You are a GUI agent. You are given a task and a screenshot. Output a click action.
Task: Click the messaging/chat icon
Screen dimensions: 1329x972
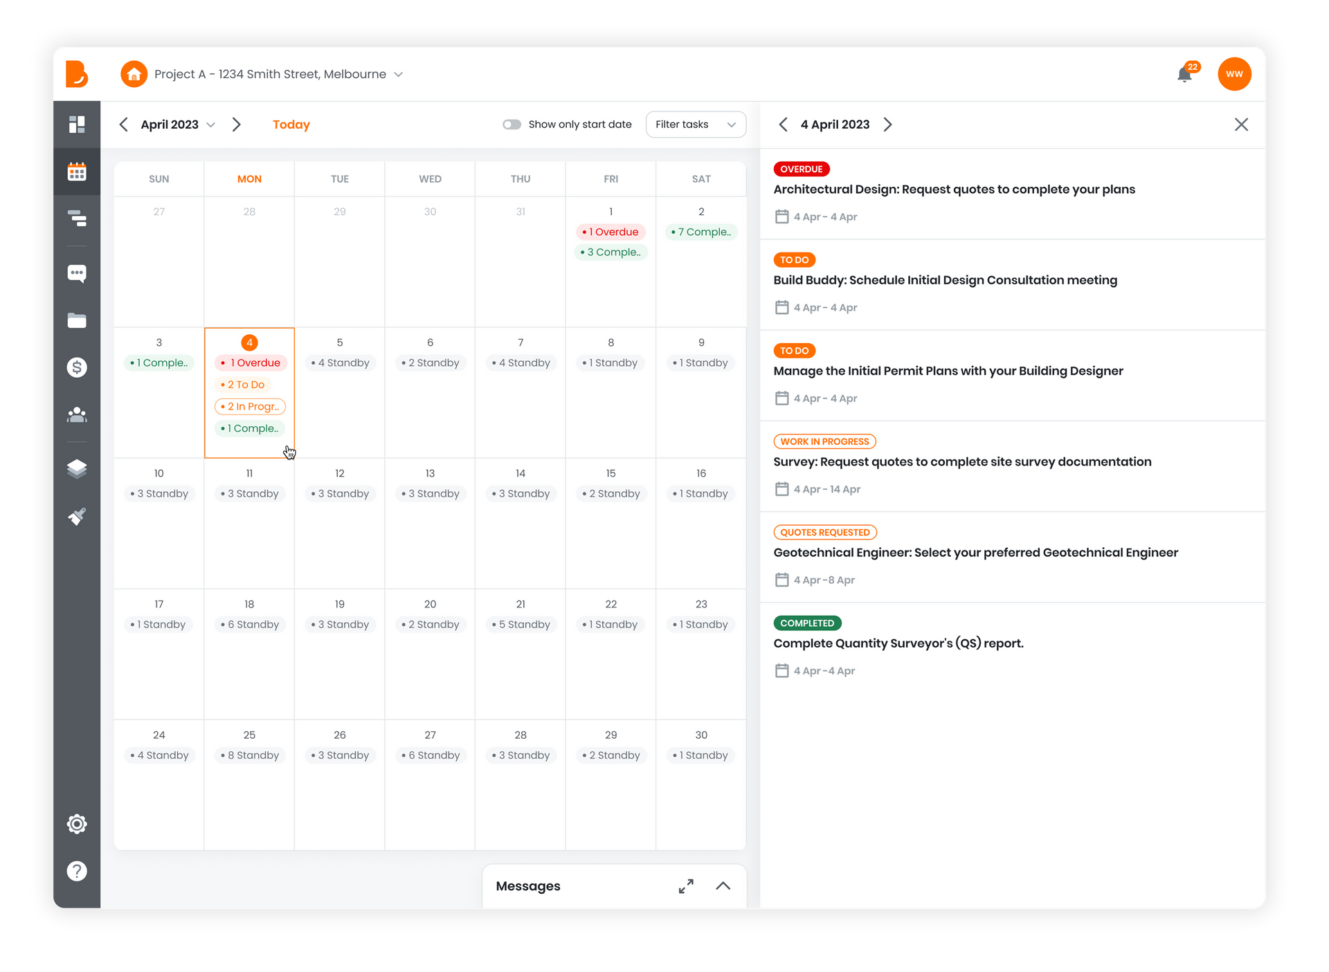coord(78,273)
